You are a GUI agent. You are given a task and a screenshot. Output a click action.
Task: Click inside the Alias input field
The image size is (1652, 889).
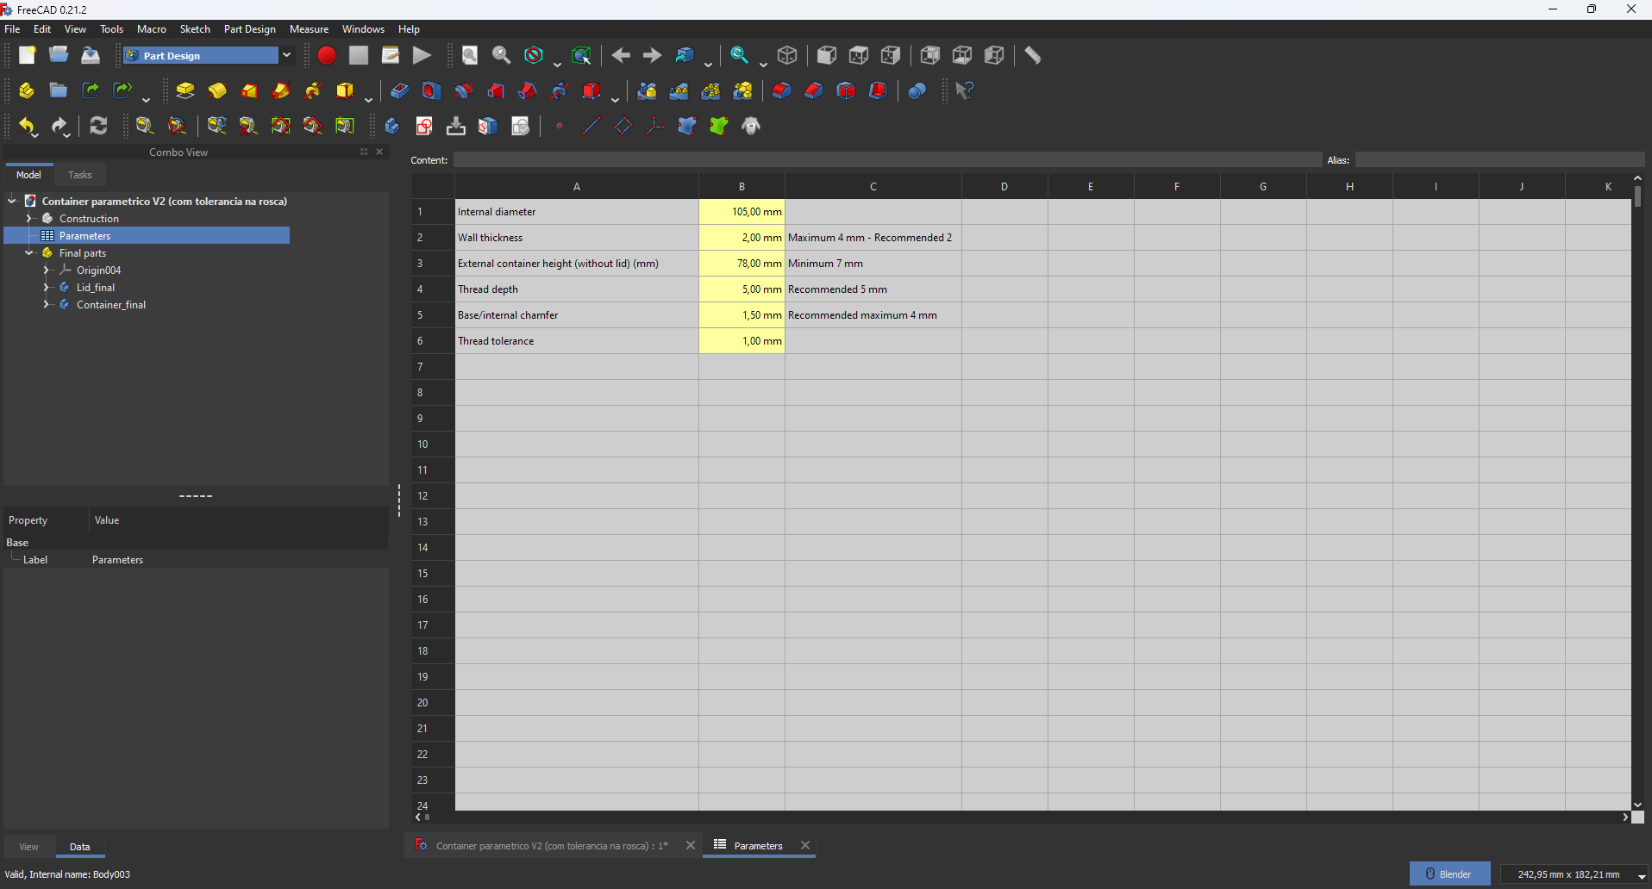(x=1500, y=159)
